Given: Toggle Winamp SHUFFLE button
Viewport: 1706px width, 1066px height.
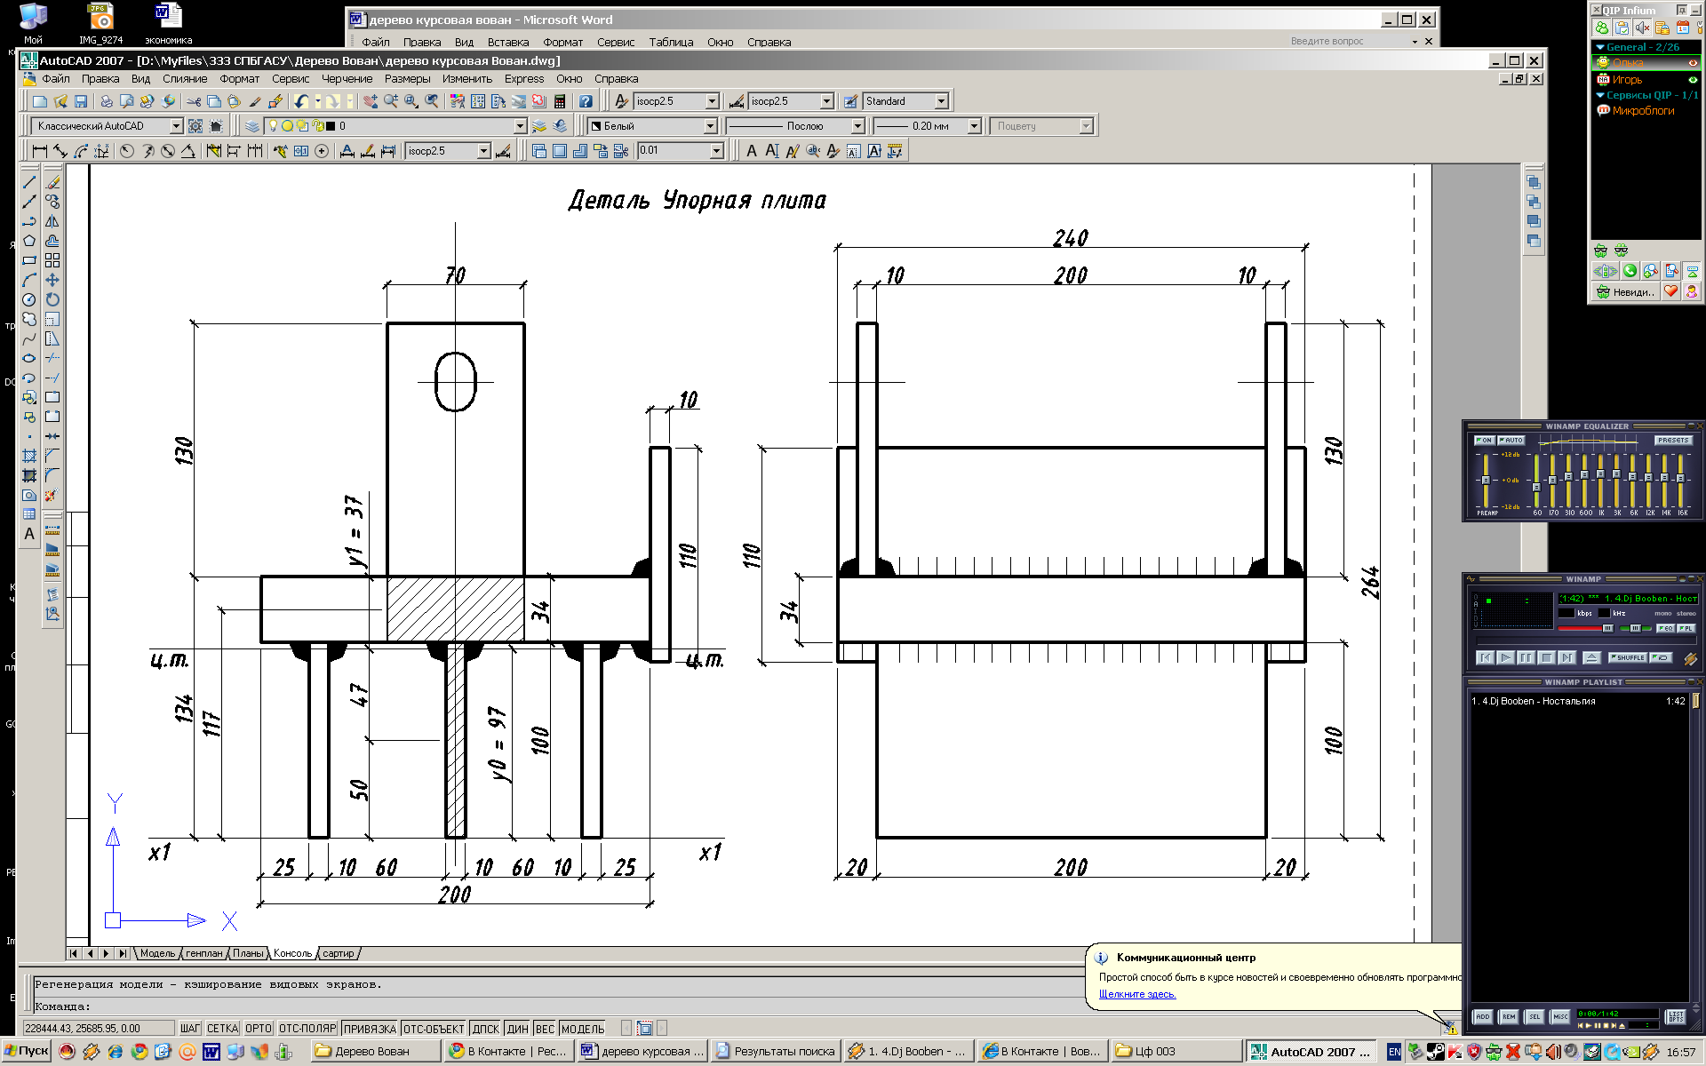Looking at the screenshot, I should pyautogui.click(x=1628, y=657).
